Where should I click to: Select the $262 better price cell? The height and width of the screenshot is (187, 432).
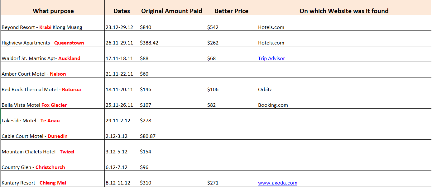232,39
